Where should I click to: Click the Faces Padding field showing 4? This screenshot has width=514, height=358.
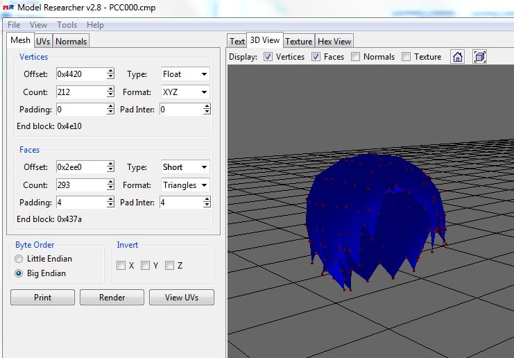coord(81,203)
